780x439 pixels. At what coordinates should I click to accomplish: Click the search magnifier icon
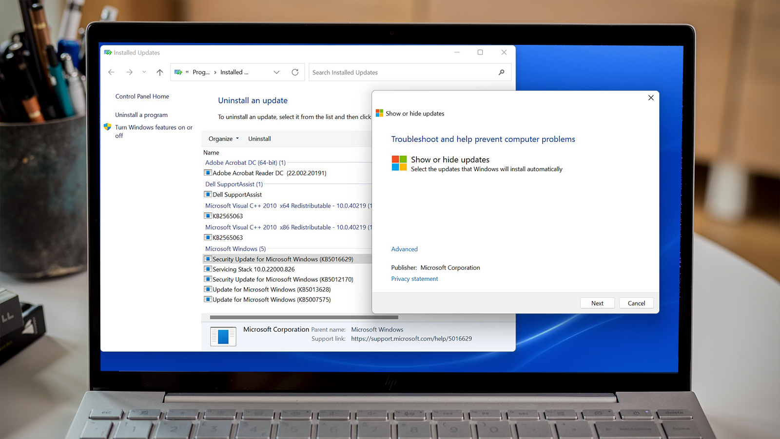click(x=501, y=72)
